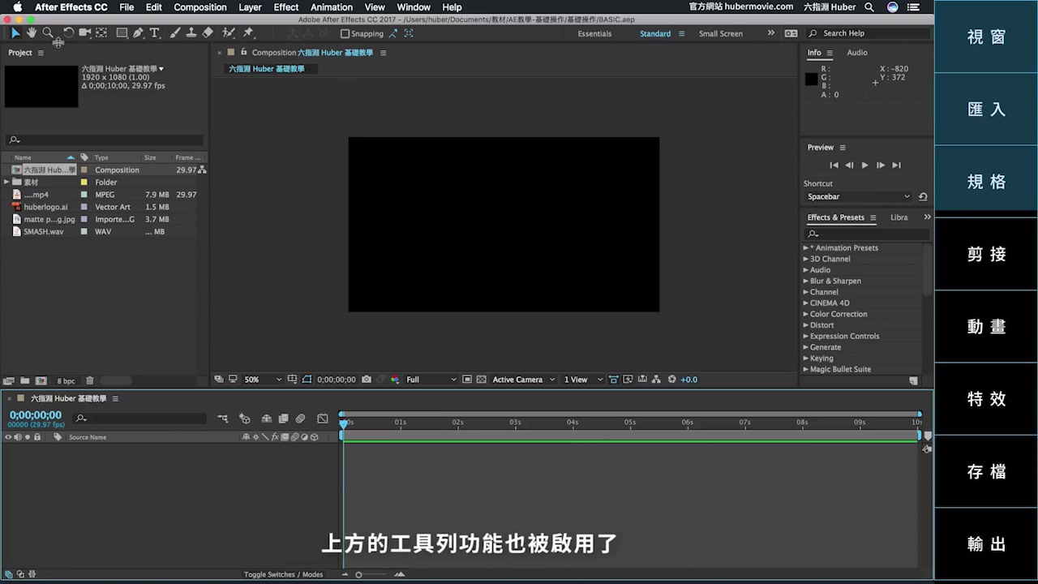The image size is (1038, 584).
Task: Click huberlogo.ai in the Project panel
Action: point(46,207)
